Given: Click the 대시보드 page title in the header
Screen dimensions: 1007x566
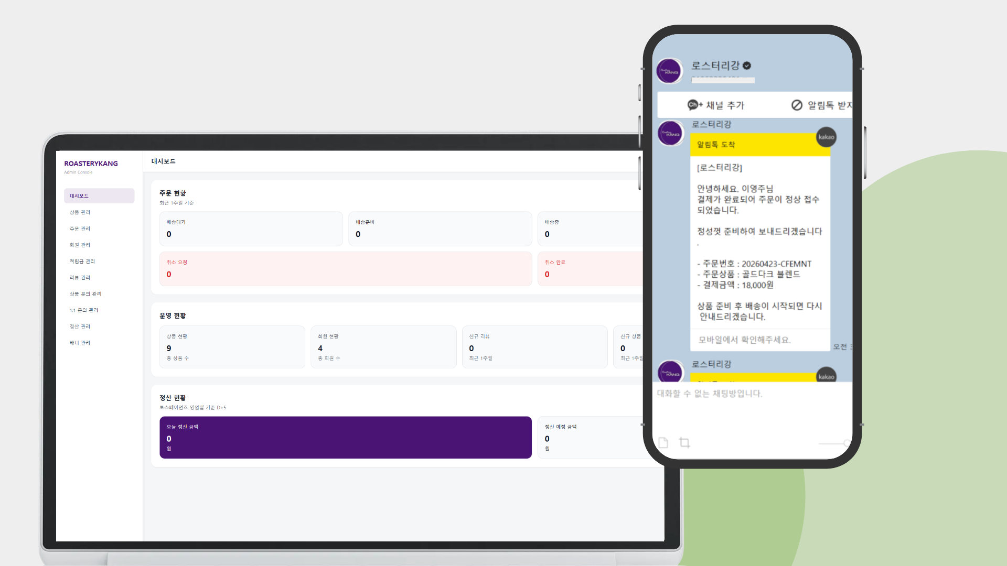Looking at the screenshot, I should tap(164, 161).
